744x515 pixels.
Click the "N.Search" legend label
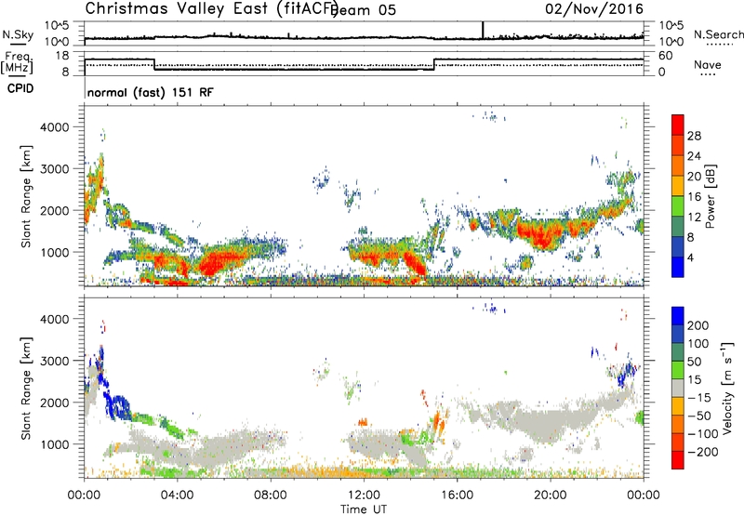[x=719, y=34]
